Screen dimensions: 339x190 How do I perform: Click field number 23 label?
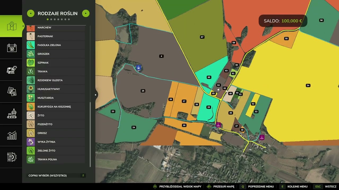click(x=113, y=111)
